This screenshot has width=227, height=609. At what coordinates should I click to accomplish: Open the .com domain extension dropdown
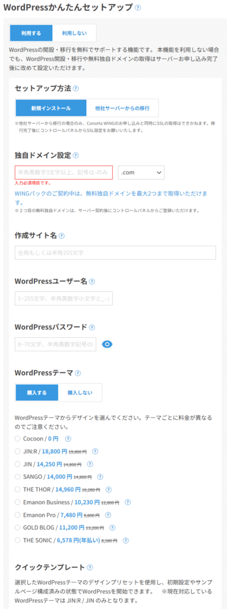tap(141, 172)
